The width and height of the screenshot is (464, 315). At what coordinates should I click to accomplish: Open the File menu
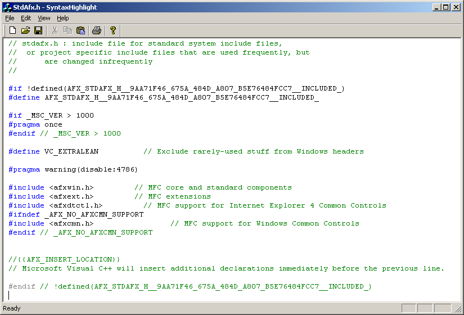(10, 18)
